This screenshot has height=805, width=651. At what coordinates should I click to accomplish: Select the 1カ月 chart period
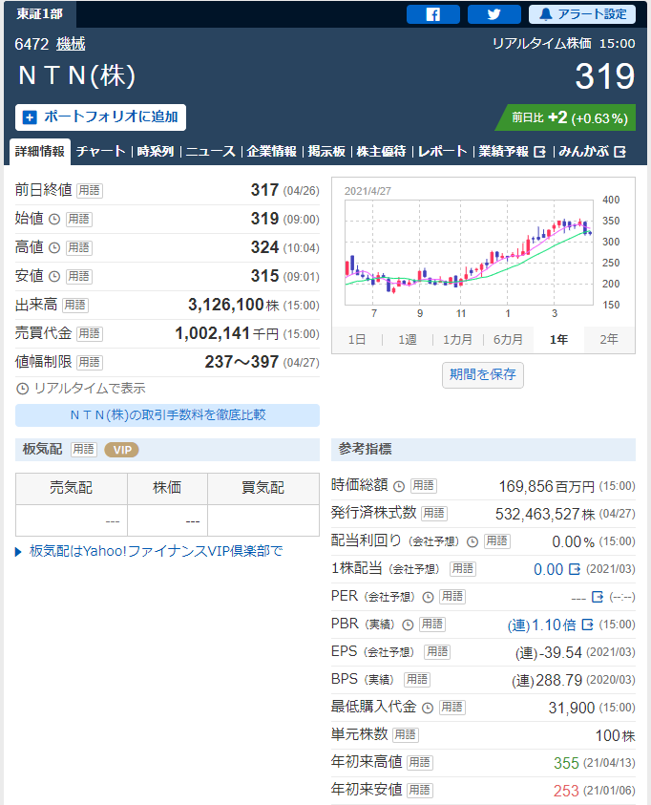click(x=457, y=339)
